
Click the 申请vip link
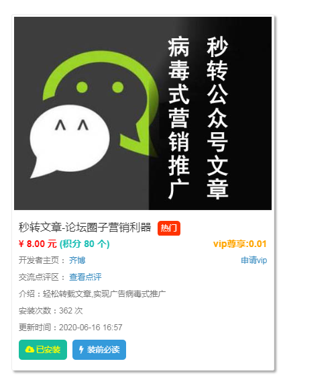point(254,260)
